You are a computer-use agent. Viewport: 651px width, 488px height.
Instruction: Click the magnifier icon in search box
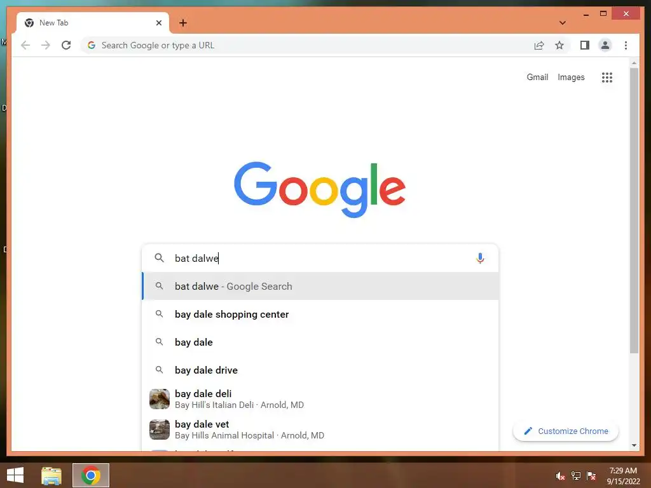[x=159, y=258]
